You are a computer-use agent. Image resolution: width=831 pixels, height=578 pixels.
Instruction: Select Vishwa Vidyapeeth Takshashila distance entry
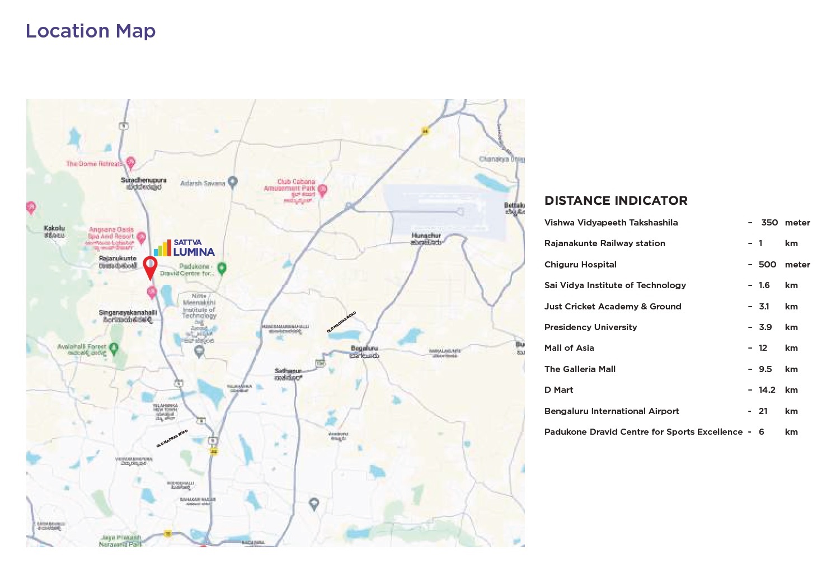[x=611, y=223]
